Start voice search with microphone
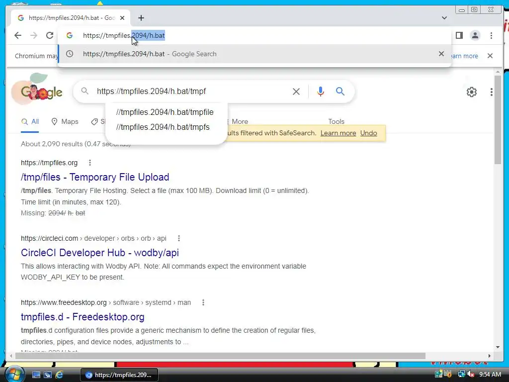 pos(321,92)
